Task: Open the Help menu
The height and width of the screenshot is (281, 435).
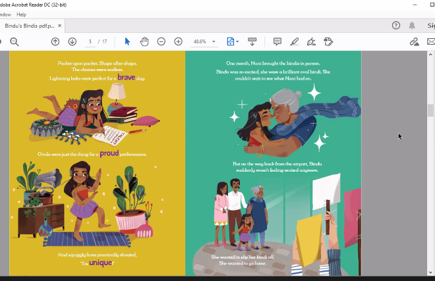Action: point(21,14)
